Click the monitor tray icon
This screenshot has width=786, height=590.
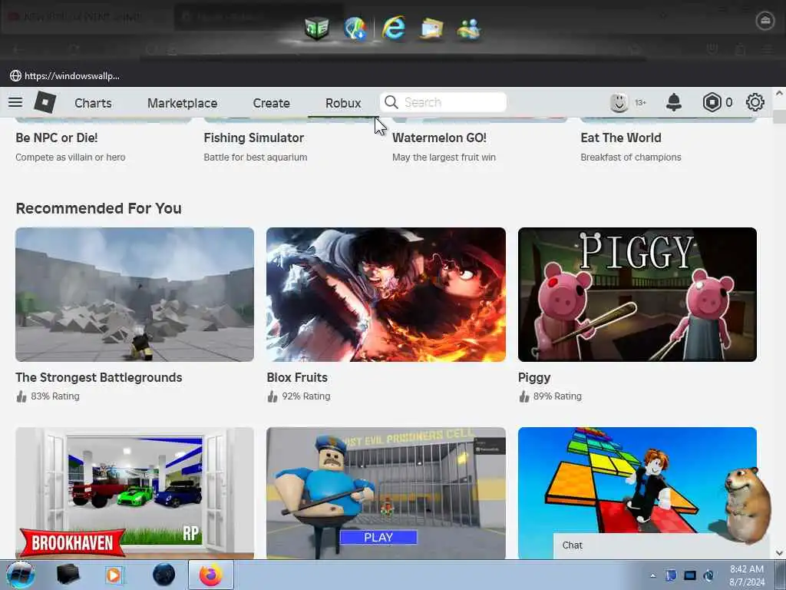(x=690, y=575)
